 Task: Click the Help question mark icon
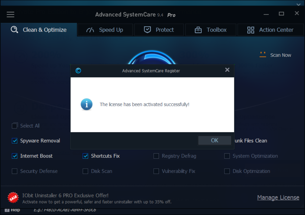(7, 210)
